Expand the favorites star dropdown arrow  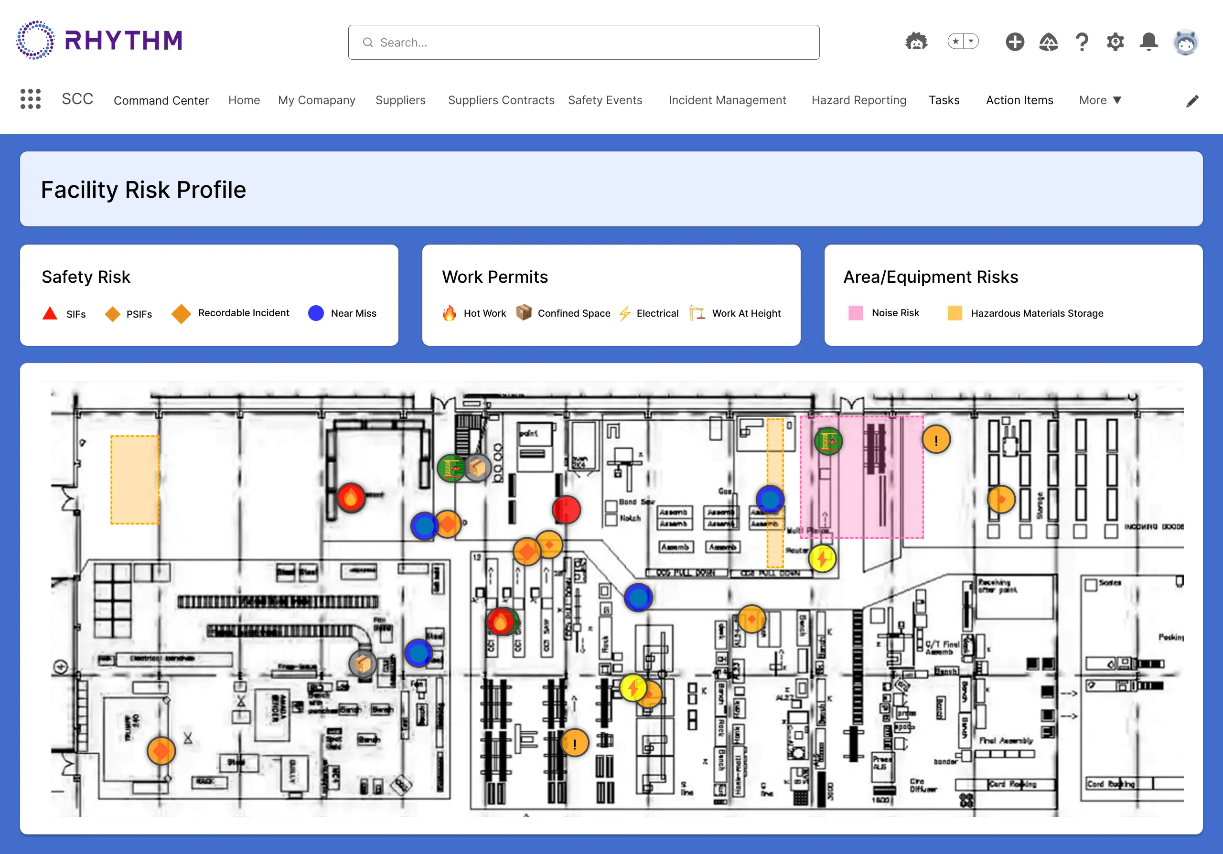click(971, 41)
